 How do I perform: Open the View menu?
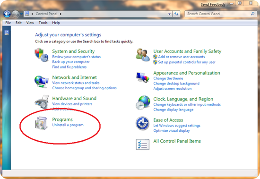pyautogui.click(x=30, y=23)
